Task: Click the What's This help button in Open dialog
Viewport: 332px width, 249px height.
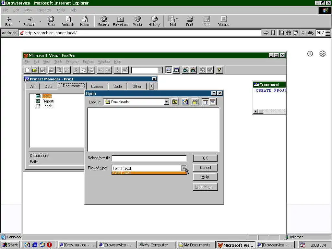Action: 214,93
